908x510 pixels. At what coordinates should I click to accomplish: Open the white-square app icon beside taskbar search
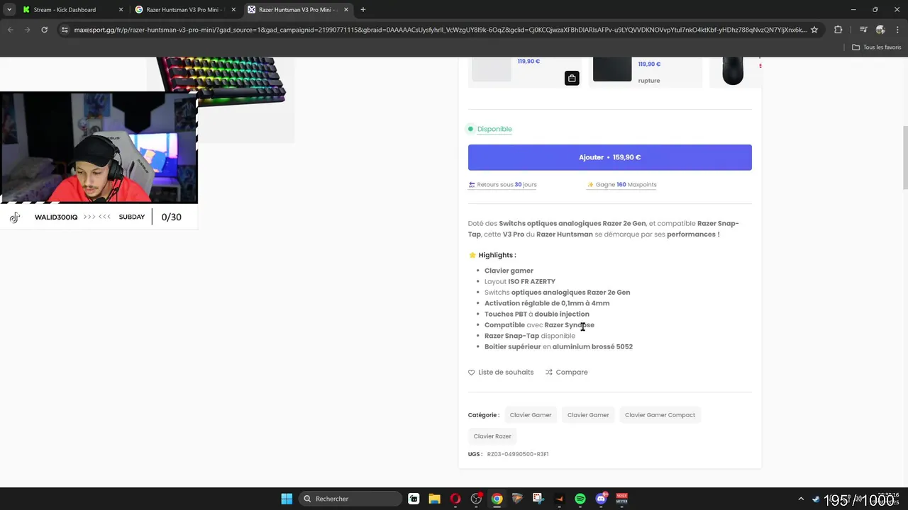[414, 499]
